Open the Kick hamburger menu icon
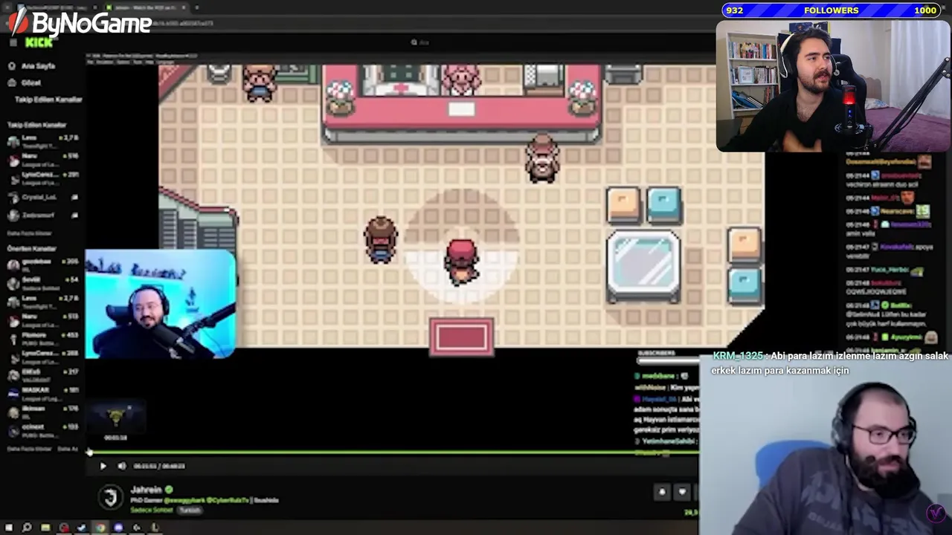The height and width of the screenshot is (535, 952). coord(13,42)
